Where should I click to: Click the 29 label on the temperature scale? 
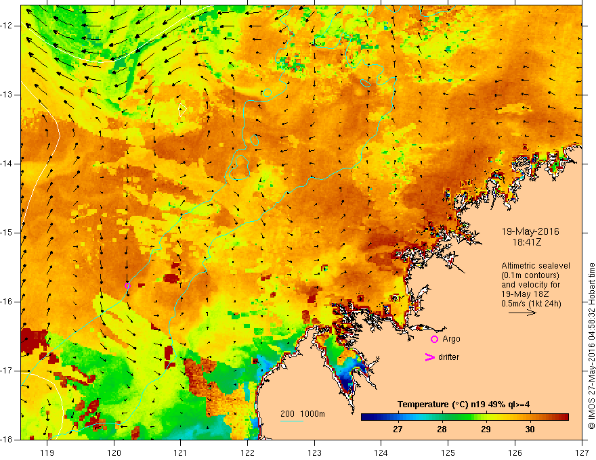(486, 430)
